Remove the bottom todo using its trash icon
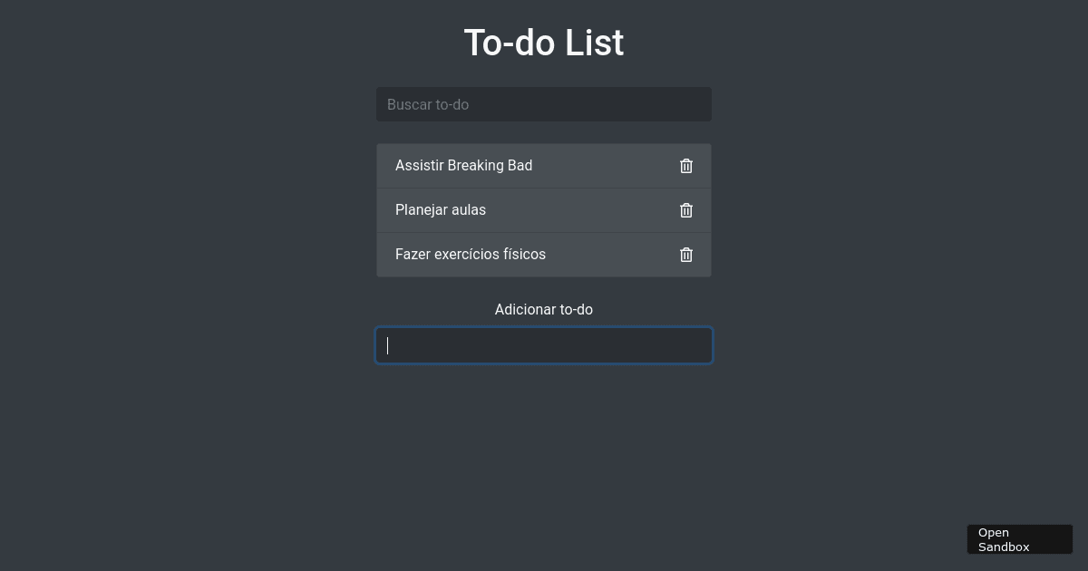1088x571 pixels. (x=685, y=255)
